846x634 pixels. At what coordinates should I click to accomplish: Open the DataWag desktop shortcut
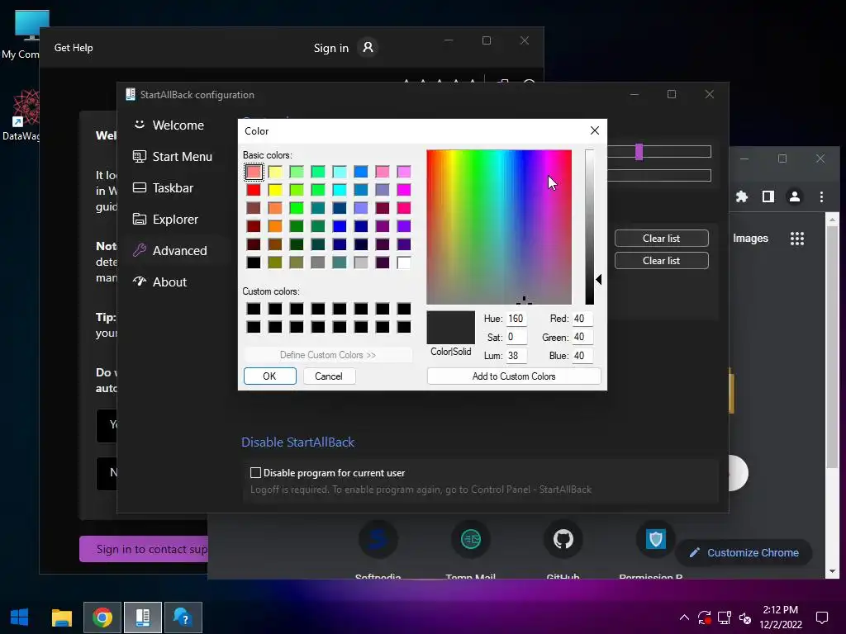click(x=21, y=115)
